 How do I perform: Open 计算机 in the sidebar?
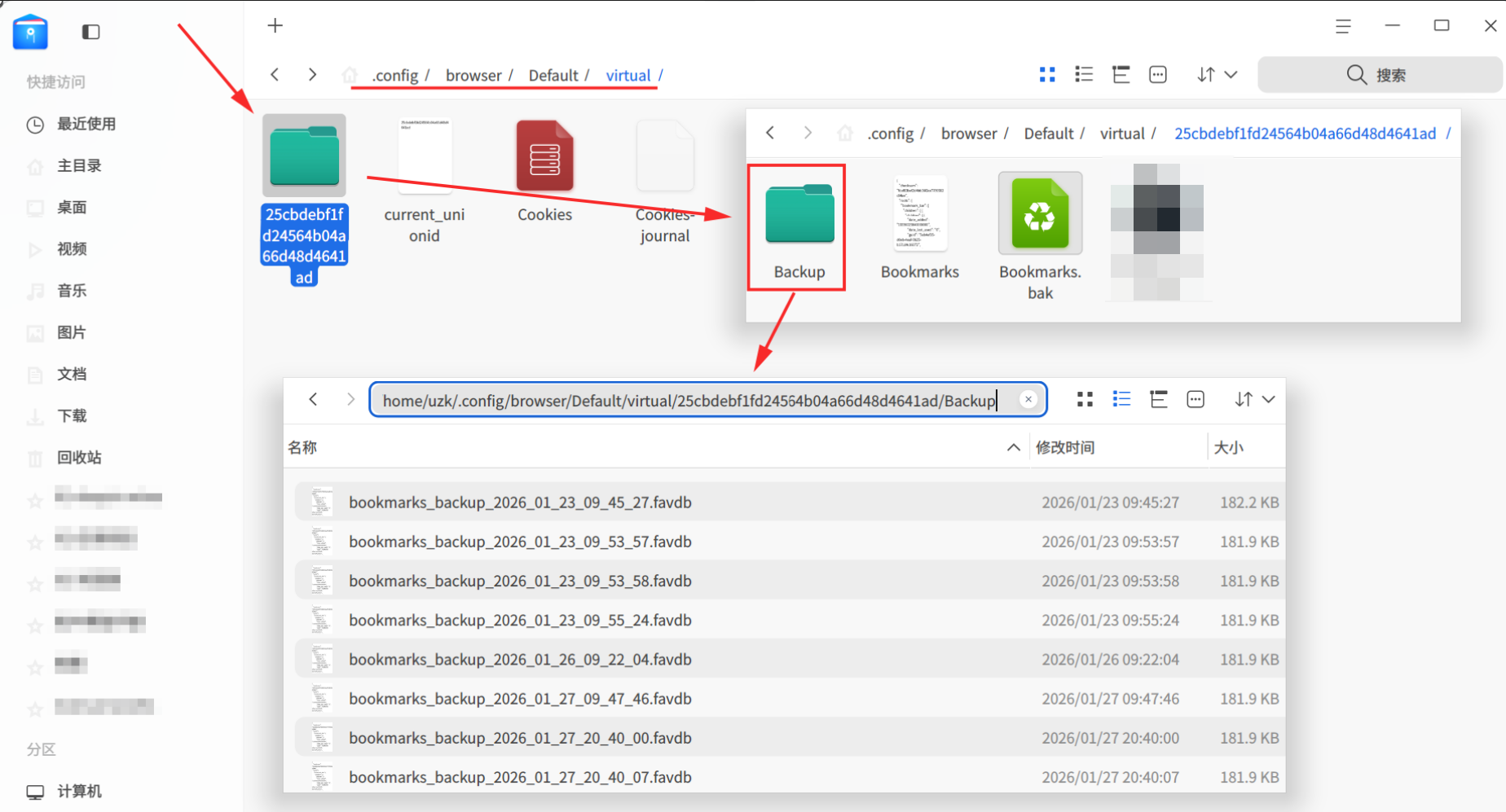(x=79, y=792)
